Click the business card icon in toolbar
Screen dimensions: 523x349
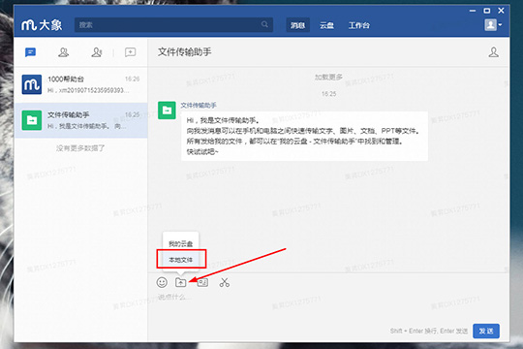click(x=202, y=282)
